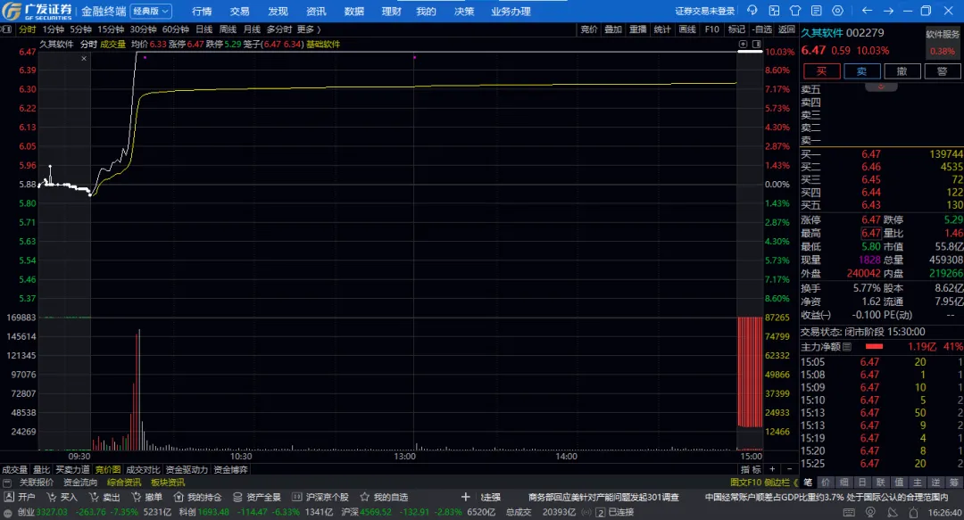Image resolution: width=964 pixels, height=520 pixels.
Task: Toggle the side panel icon above chart
Action: click(x=756, y=45)
